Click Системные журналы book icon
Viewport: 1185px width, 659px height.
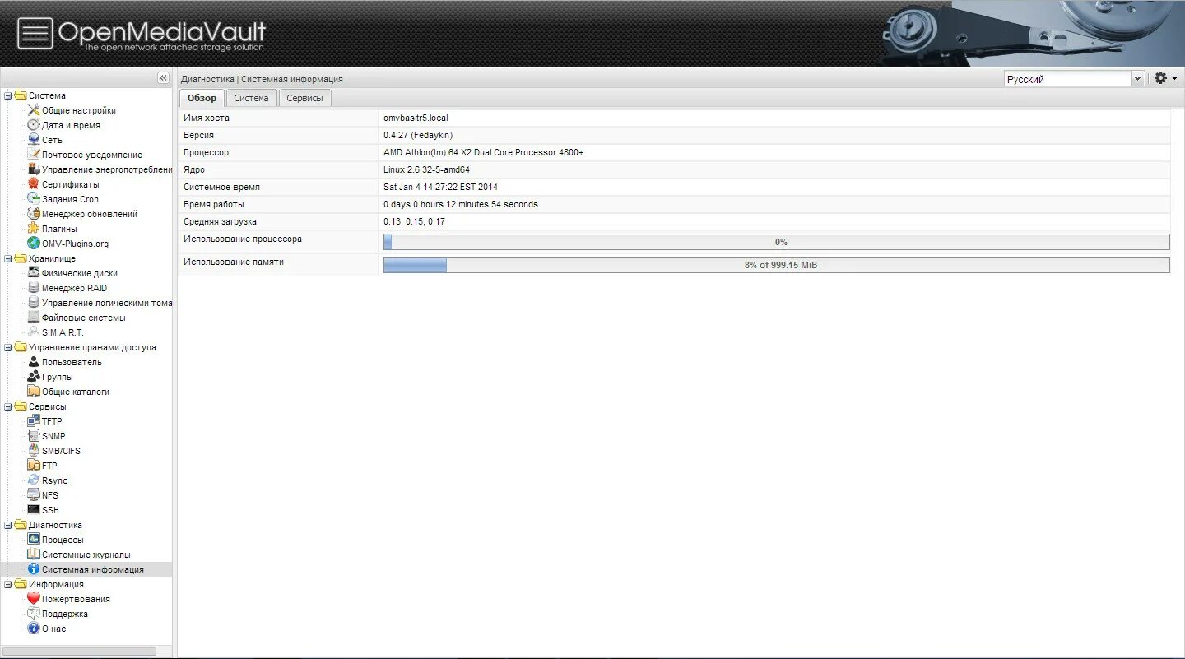(x=34, y=555)
